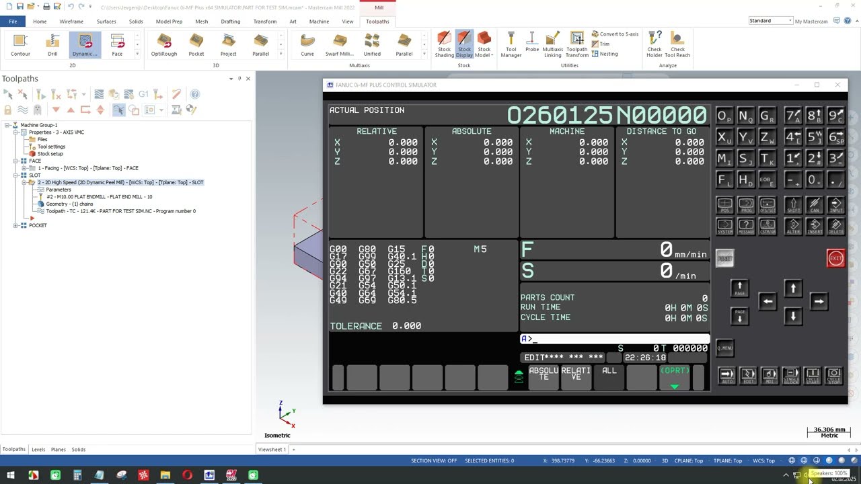
Task: Switch simulator to AUTO mode
Action: [x=727, y=376]
